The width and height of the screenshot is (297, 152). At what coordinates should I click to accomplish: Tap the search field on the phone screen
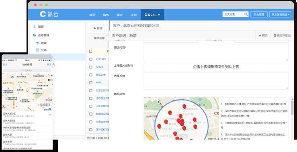[27, 70]
